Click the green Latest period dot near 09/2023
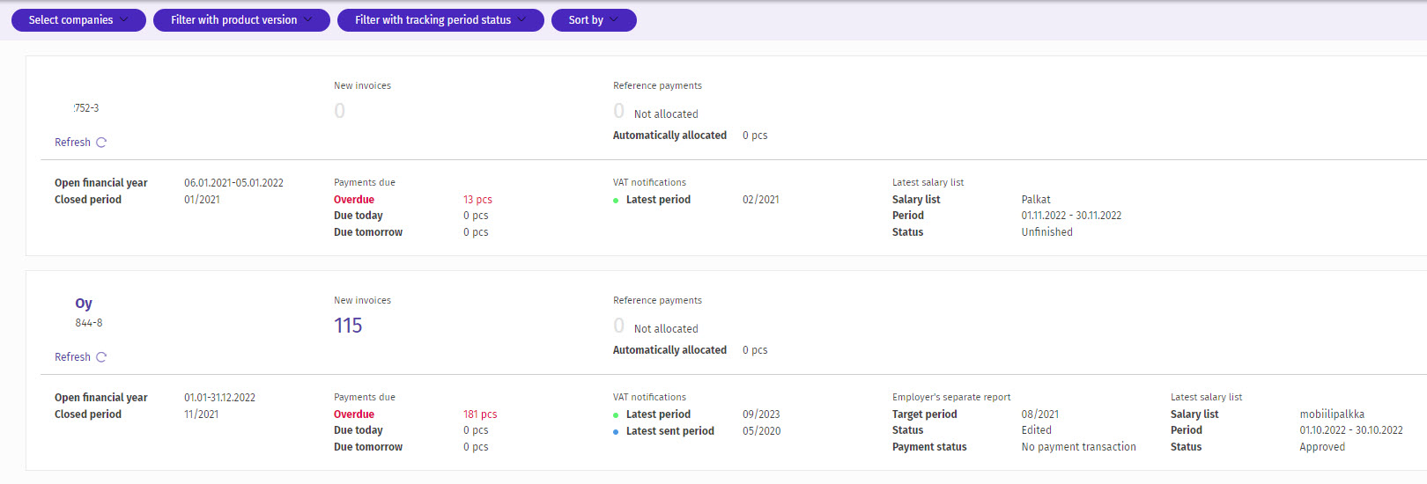The width and height of the screenshot is (1427, 484). [616, 415]
